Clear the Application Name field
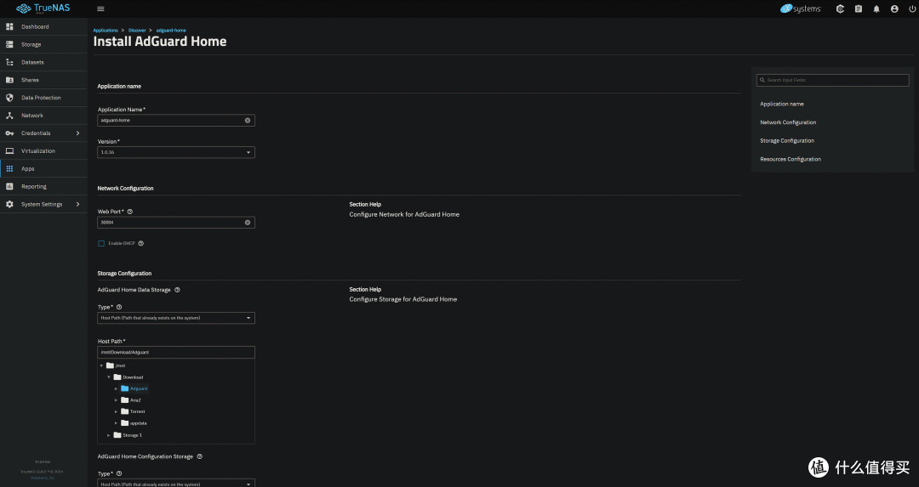This screenshot has width=919, height=487. pos(248,121)
